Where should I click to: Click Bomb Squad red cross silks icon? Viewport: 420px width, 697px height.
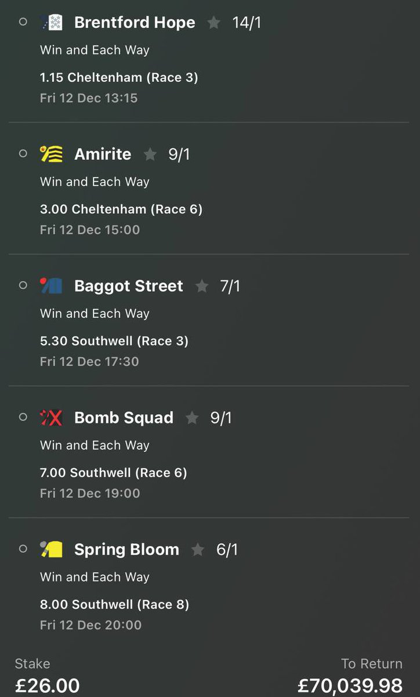(51, 418)
